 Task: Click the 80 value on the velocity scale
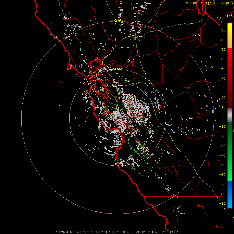223,40
